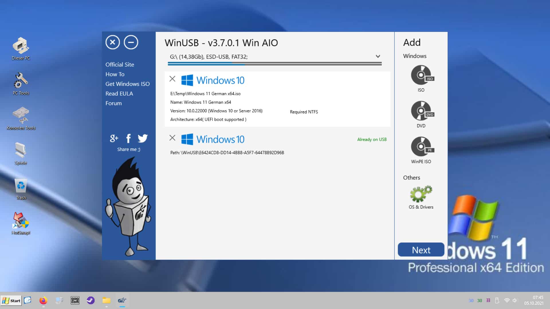Close the WinUSB window
Image resolution: width=550 pixels, height=309 pixels.
point(113,42)
